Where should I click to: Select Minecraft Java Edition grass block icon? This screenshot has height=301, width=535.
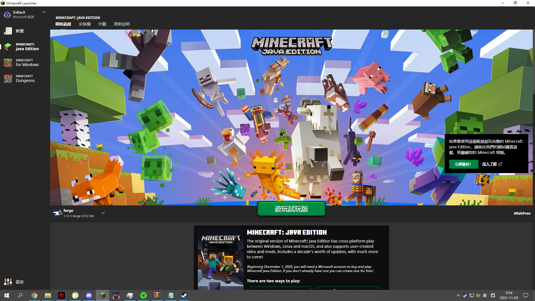click(x=8, y=47)
